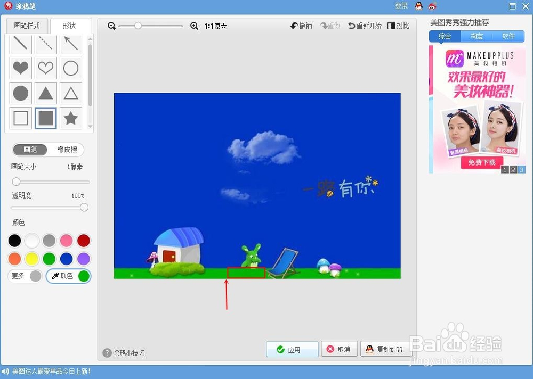The width and height of the screenshot is (533, 379).
Task: Select the hollow triangle shape
Action: click(71, 93)
